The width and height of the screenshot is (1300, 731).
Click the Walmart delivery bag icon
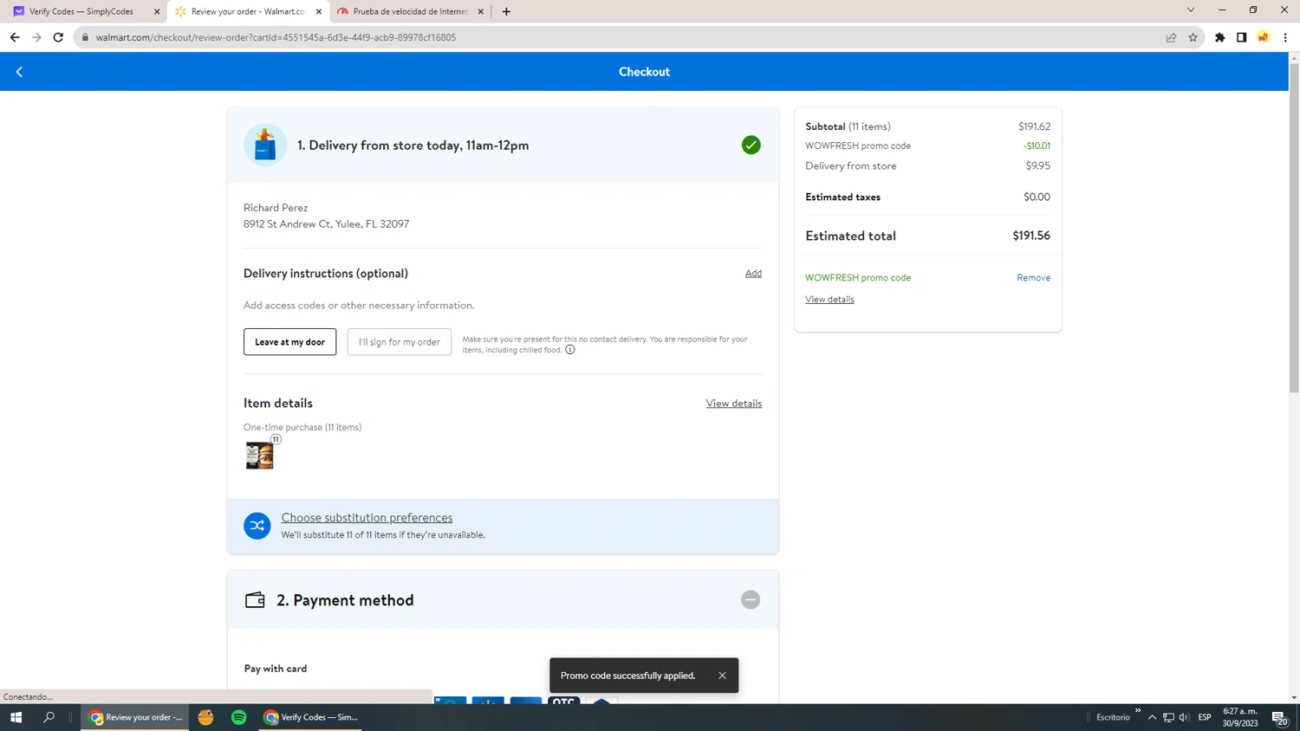[x=265, y=145]
